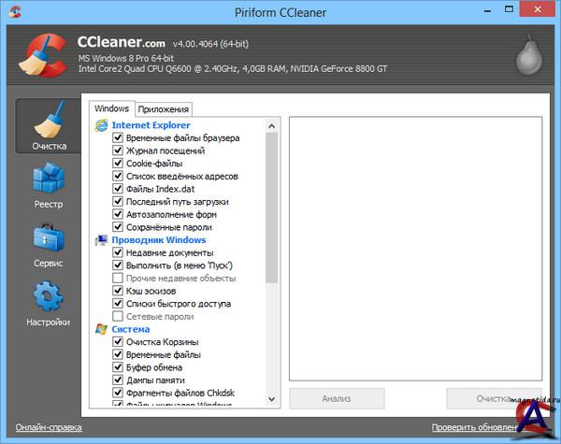Toggle Очистка Корзины checkbox
The width and height of the screenshot is (561, 444).
[x=118, y=342]
